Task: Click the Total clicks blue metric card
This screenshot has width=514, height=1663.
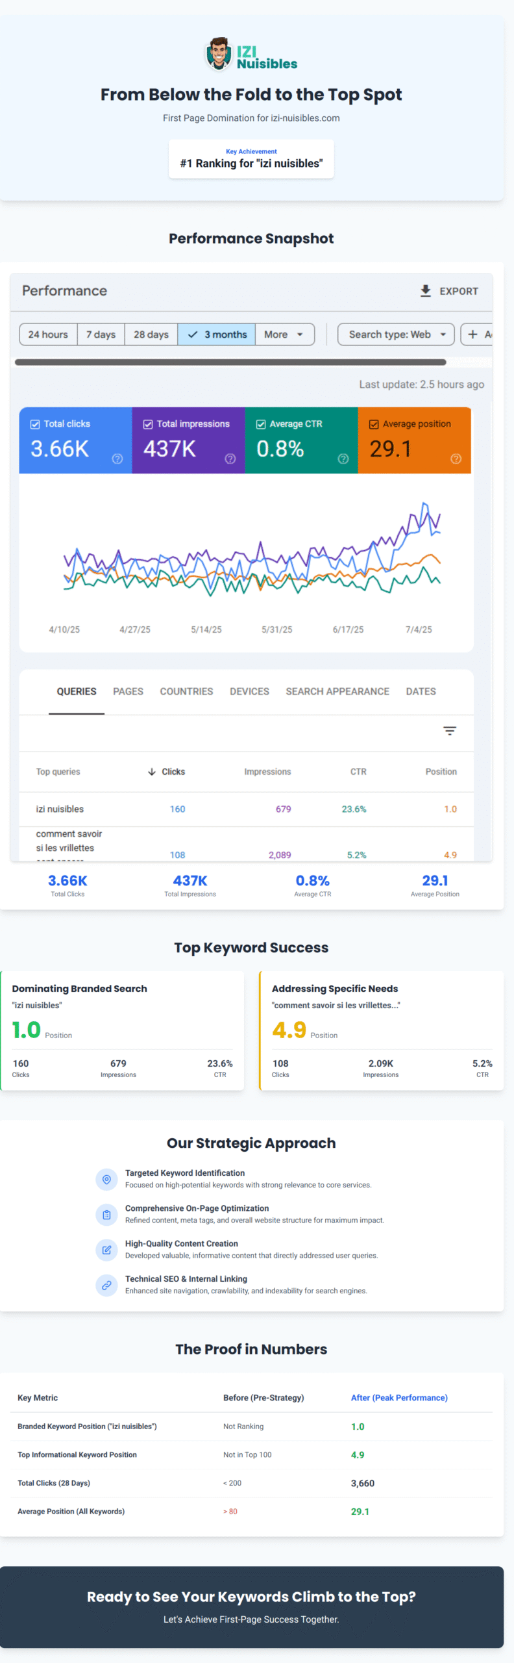Action: point(75,440)
